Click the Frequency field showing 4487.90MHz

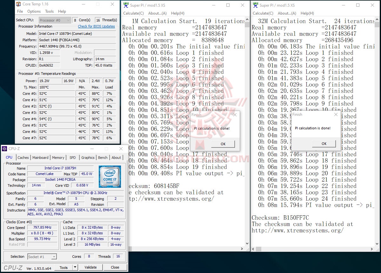77,46
